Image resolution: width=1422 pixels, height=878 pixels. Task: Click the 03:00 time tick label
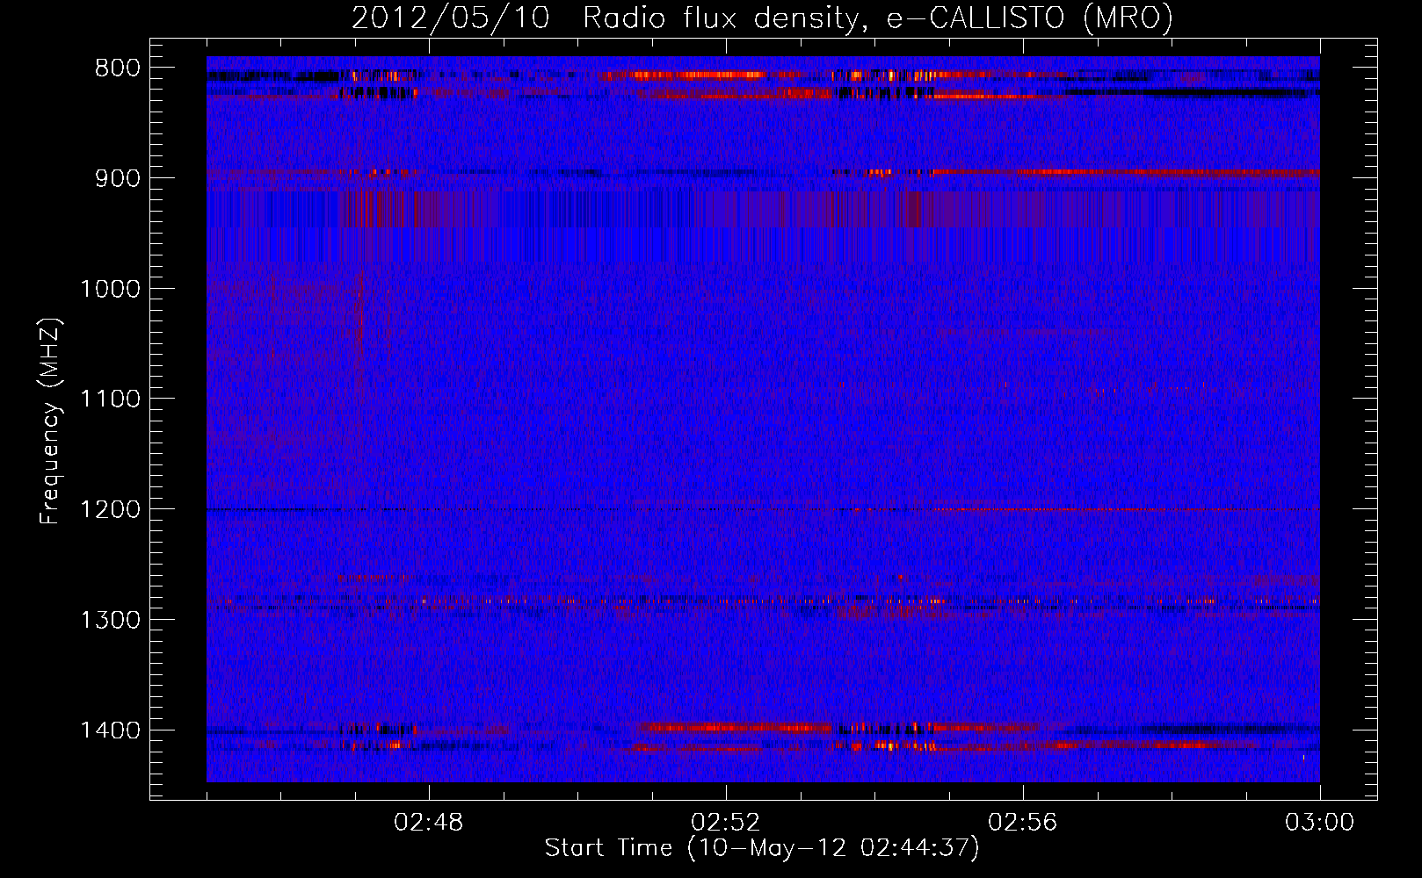pos(1319,823)
